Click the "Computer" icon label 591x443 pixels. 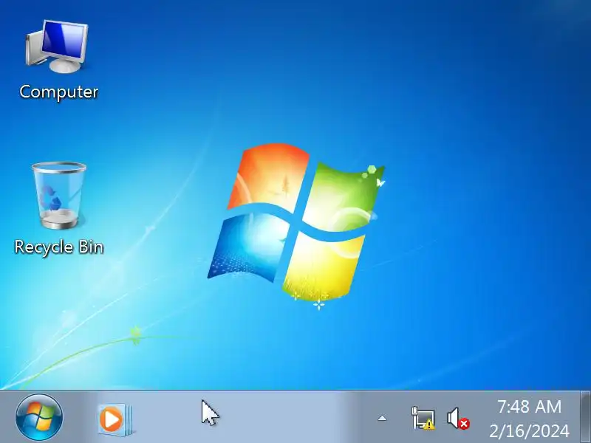coord(59,92)
